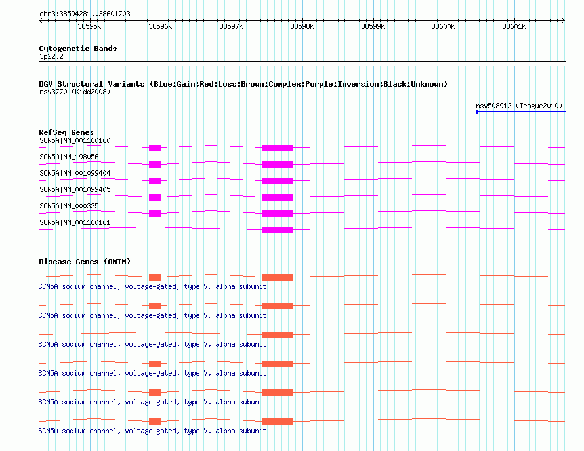This screenshot has width=584, height=451.
Task: Select the narrow exon of NM_198056
Action: (155, 165)
